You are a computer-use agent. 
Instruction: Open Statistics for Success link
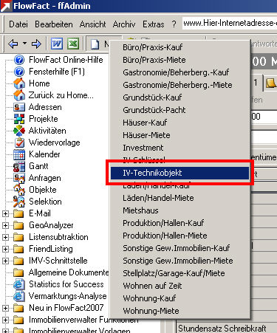tap(66, 284)
